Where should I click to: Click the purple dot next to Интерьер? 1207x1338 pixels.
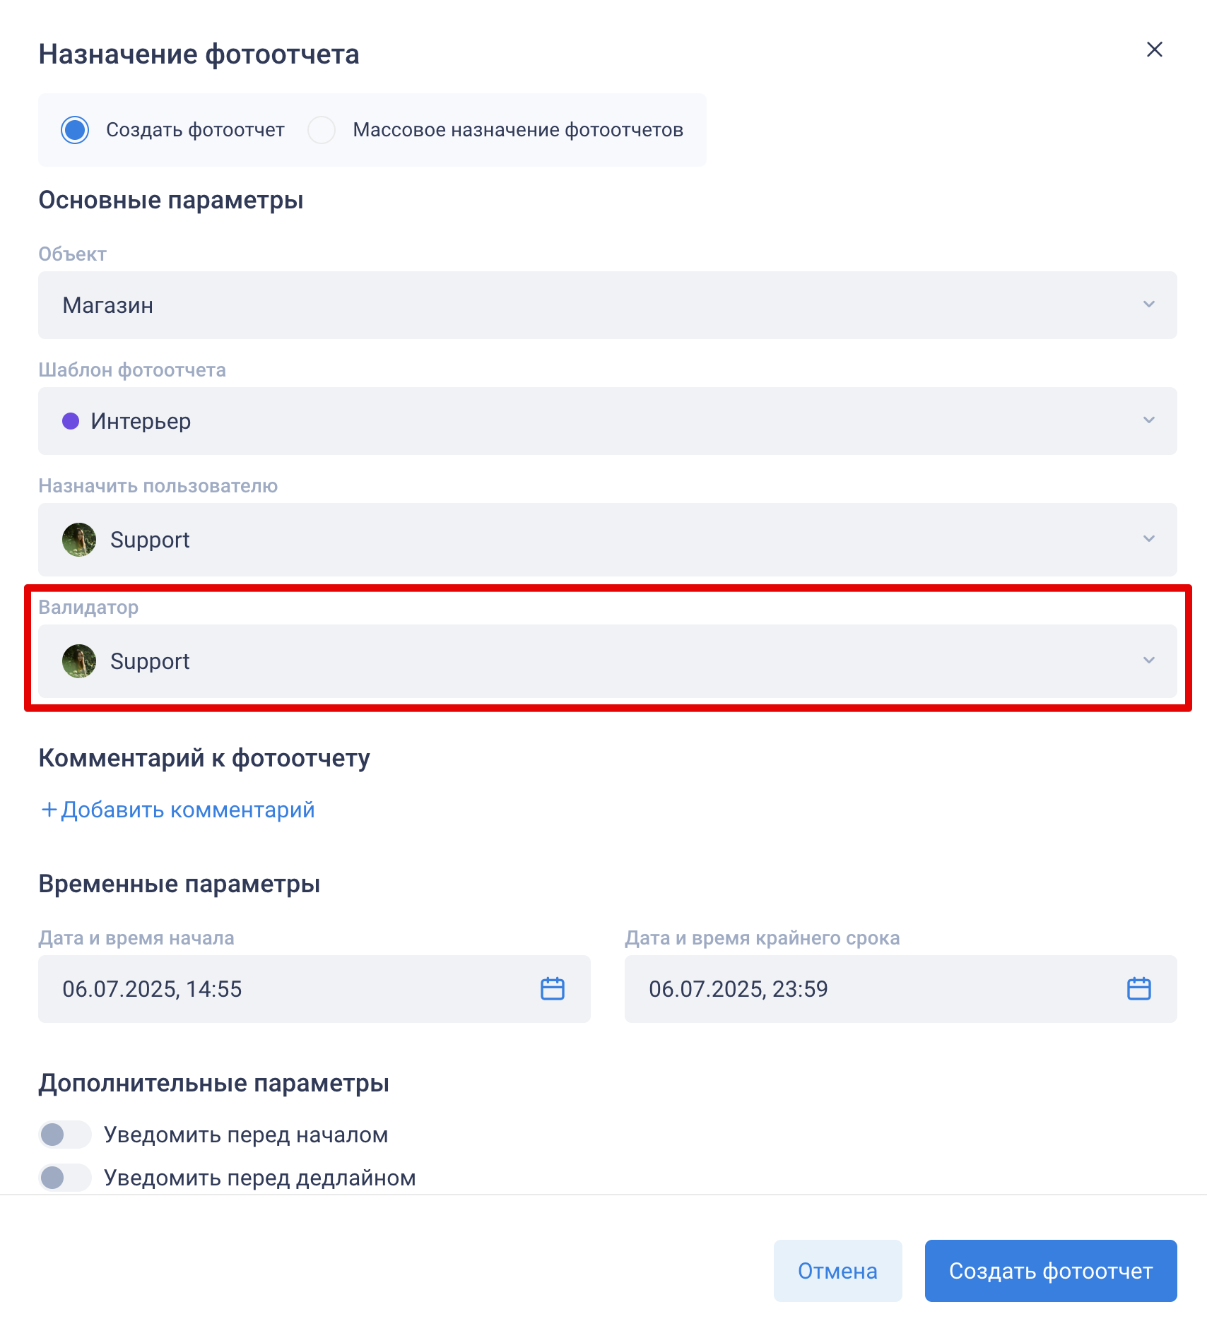click(x=71, y=421)
